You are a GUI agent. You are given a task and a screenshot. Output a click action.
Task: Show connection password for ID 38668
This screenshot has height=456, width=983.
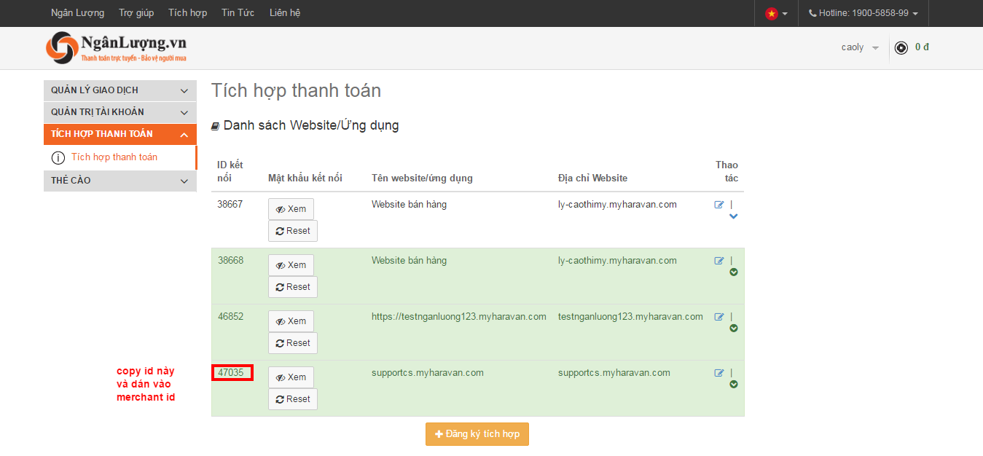click(x=291, y=265)
